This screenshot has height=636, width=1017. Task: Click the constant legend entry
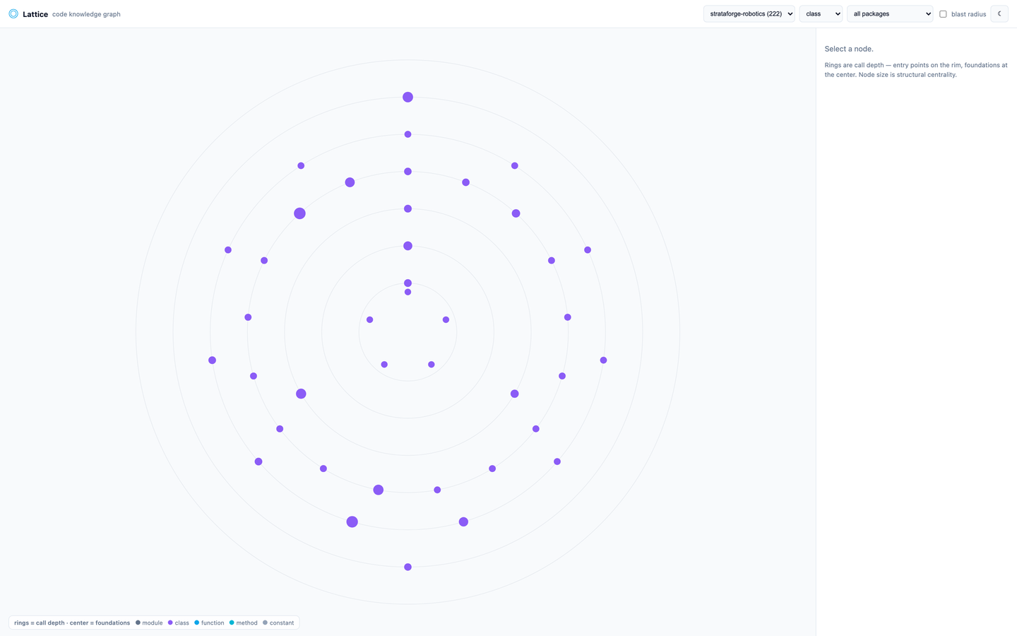[x=278, y=623]
